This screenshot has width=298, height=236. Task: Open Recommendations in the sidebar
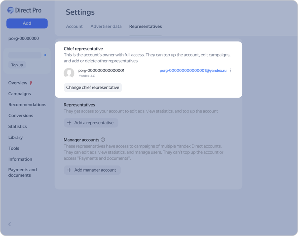point(27,105)
